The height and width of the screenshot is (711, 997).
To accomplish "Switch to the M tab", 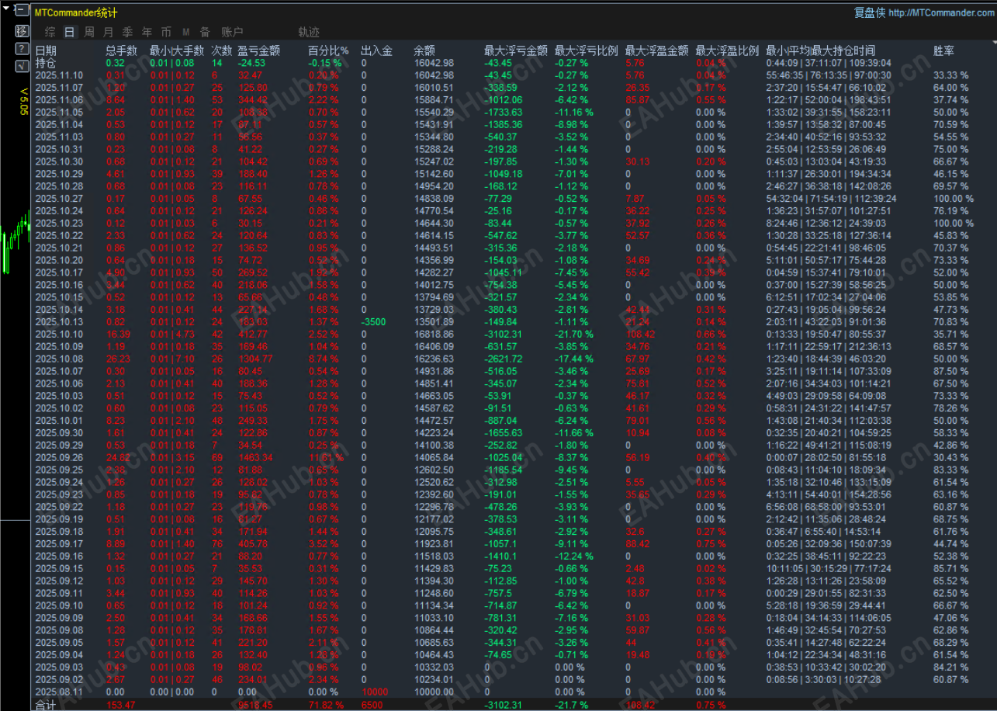I will coord(186,32).
